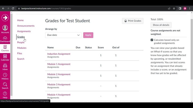This screenshot has width=193, height=108.
Task: Open People in the course menu
Action: tap(21, 42)
